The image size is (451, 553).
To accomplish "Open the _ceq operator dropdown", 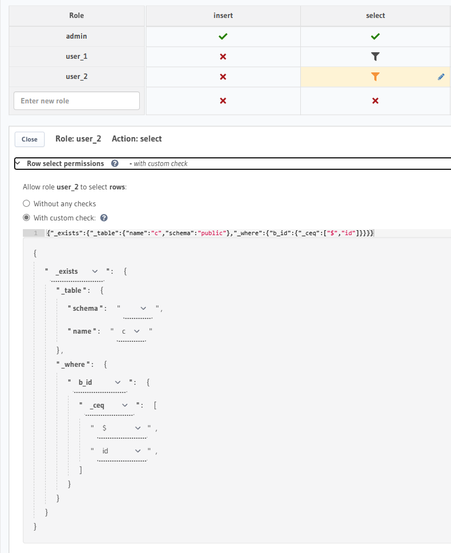I will (x=124, y=405).
